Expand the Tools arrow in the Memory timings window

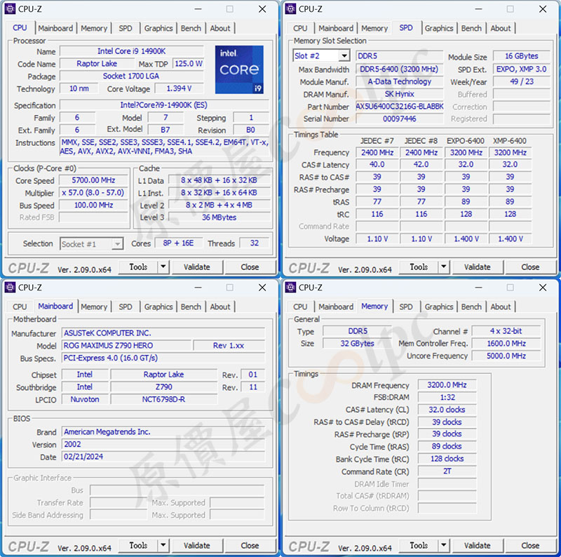click(444, 545)
